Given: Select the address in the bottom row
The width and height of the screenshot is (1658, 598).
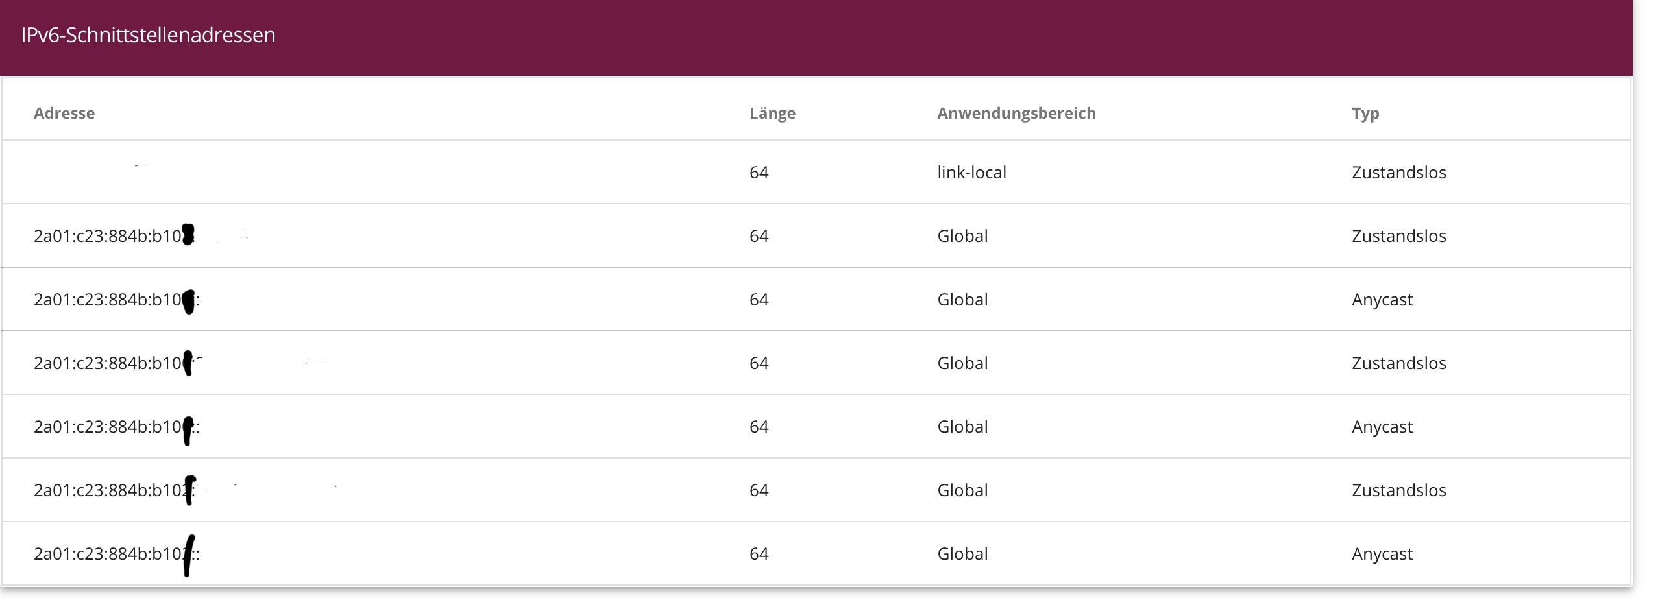Looking at the screenshot, I should tap(116, 554).
